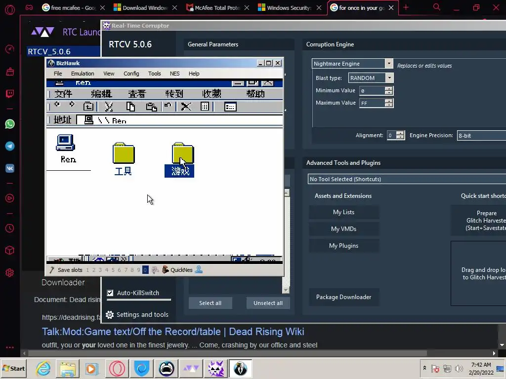506x379 pixels.
Task: Increase Minimum Value with up arrow
Action: (x=389, y=88)
